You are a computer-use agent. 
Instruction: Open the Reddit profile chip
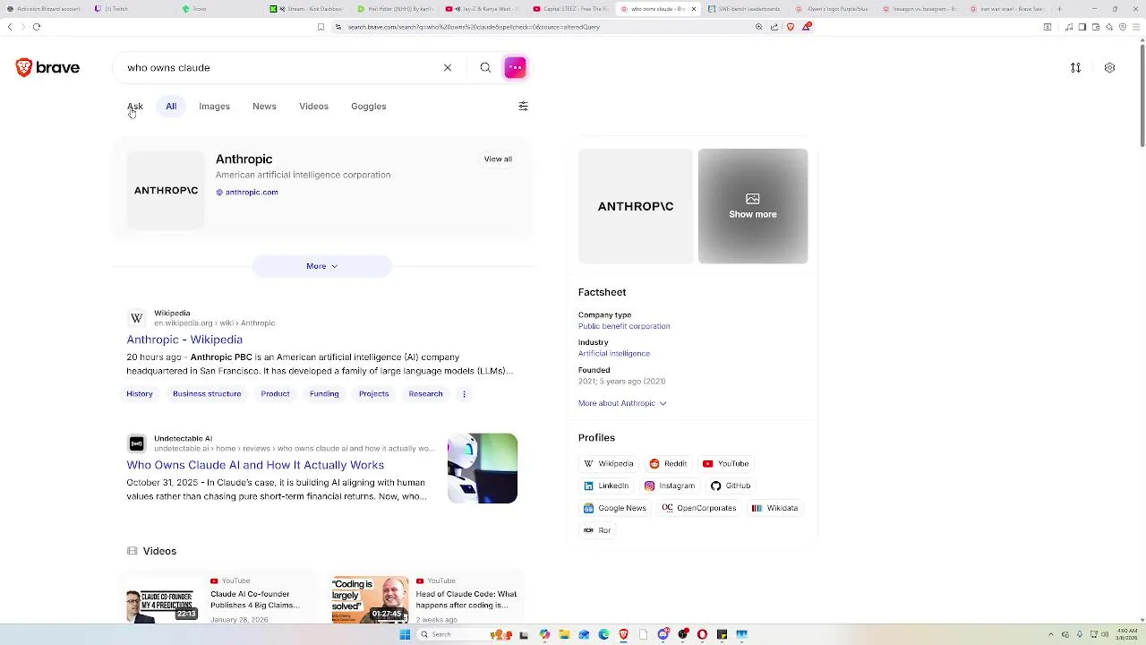pos(668,463)
